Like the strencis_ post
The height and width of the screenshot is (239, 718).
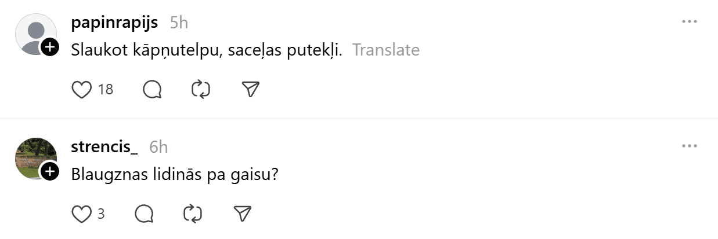coord(82,214)
